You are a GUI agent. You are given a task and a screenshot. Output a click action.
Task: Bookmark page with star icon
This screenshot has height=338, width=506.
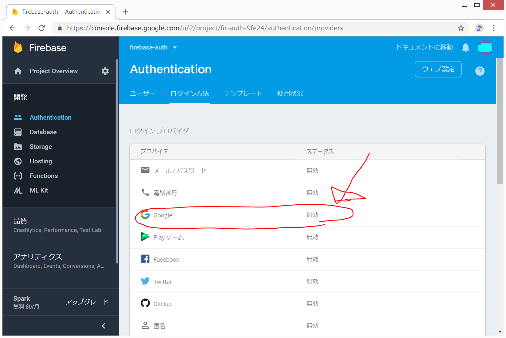pyautogui.click(x=461, y=28)
